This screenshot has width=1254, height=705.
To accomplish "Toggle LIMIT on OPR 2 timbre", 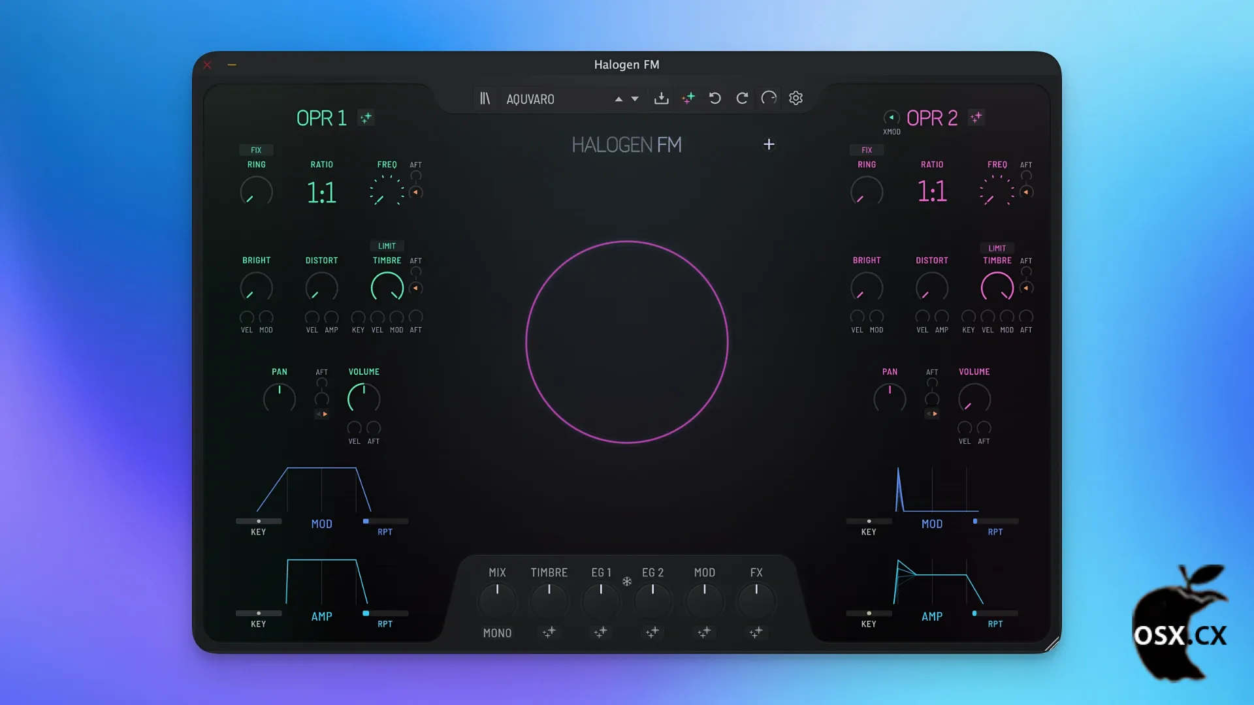I will pos(997,248).
